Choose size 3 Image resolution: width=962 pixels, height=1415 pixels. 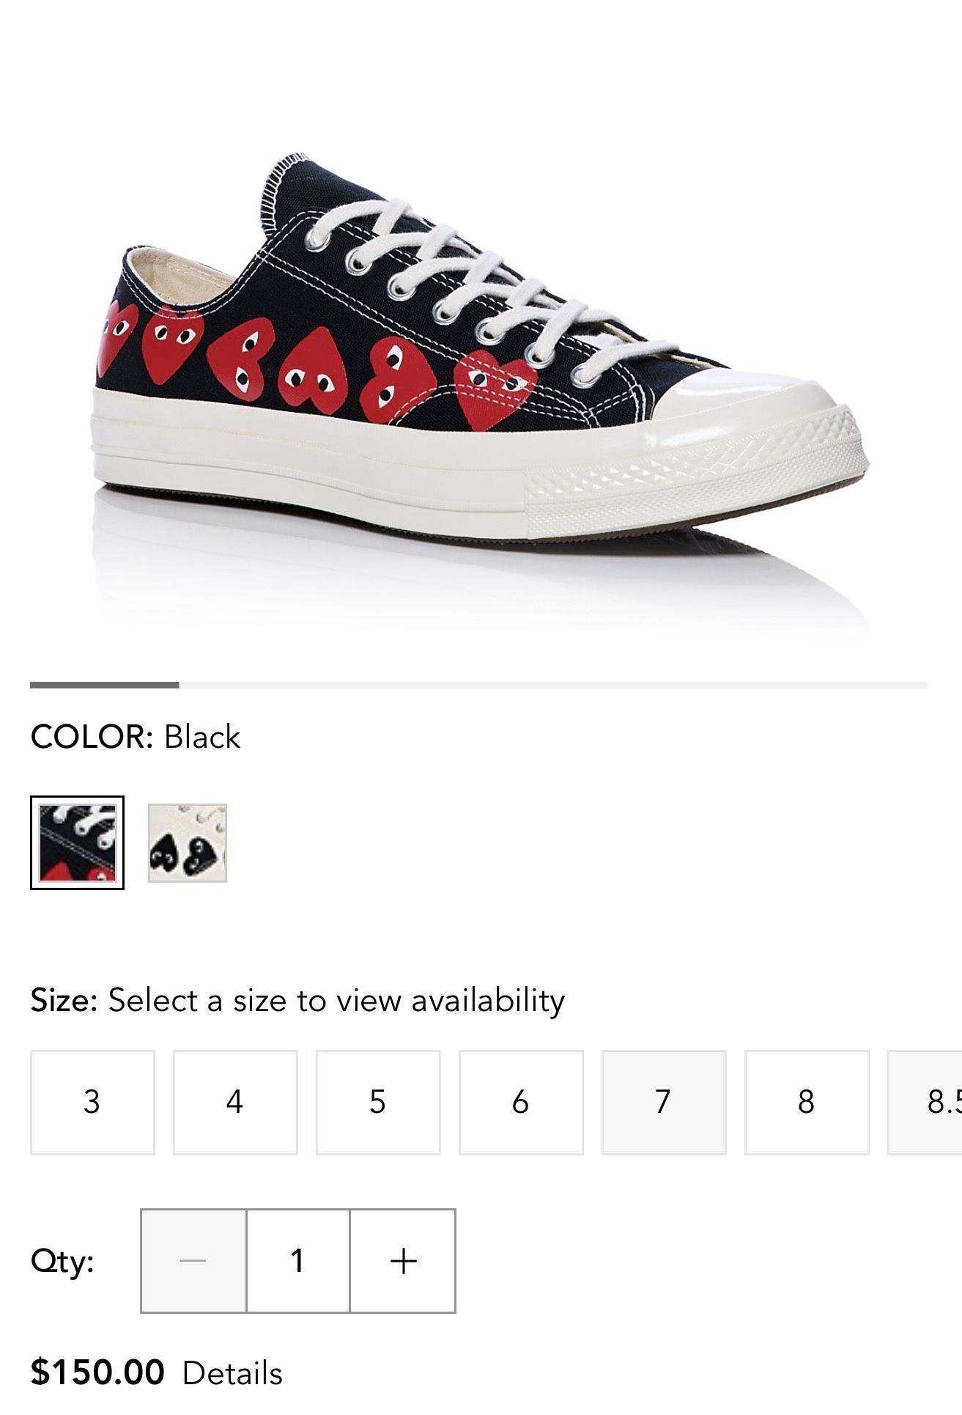92,1102
